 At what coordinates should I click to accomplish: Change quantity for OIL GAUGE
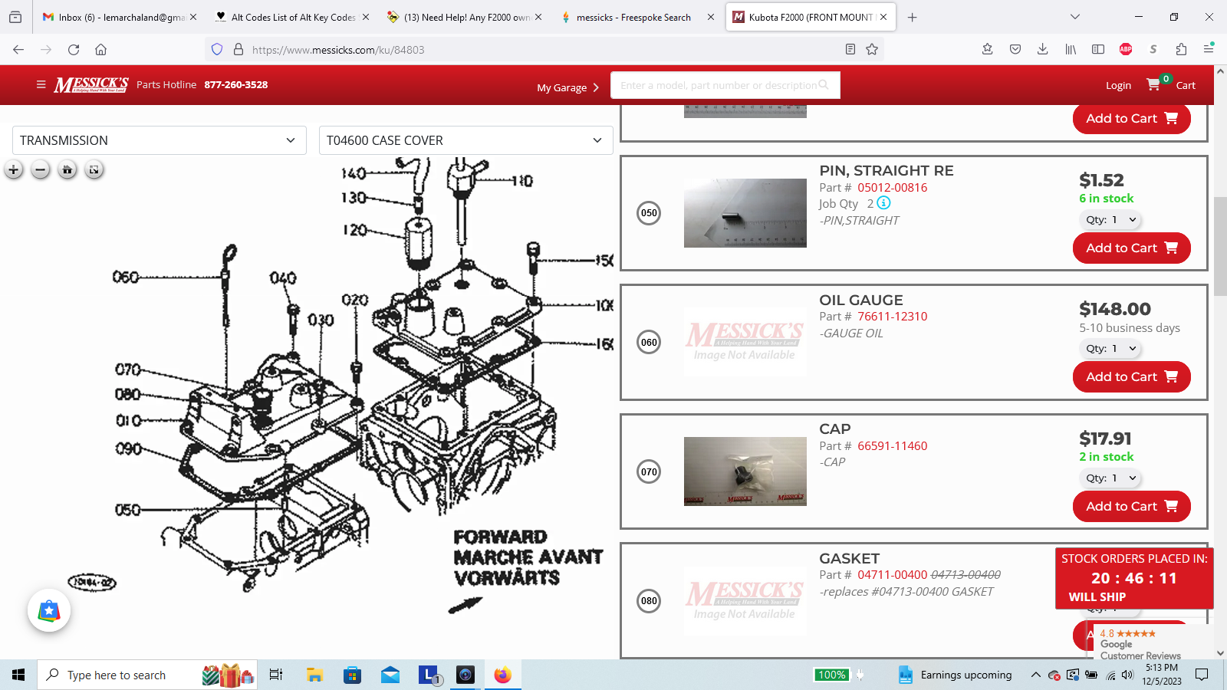click(1110, 348)
